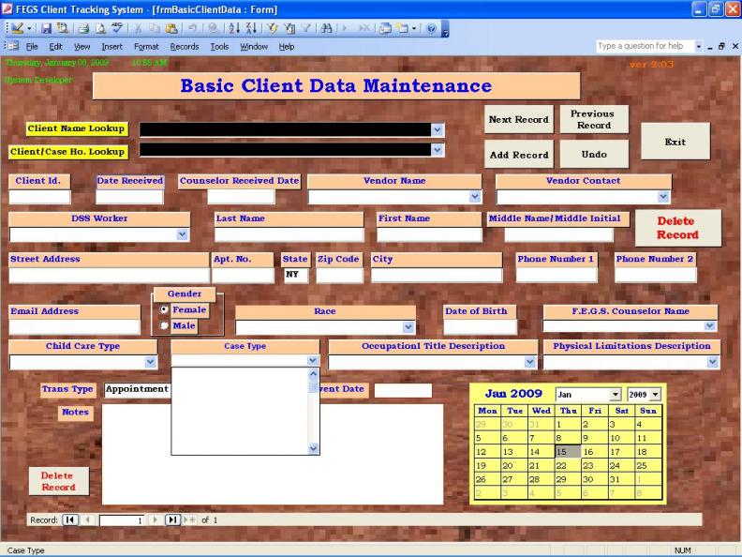Open the Occupationl Title Description dropdown
This screenshot has height=557, width=742.
pyautogui.click(x=529, y=362)
